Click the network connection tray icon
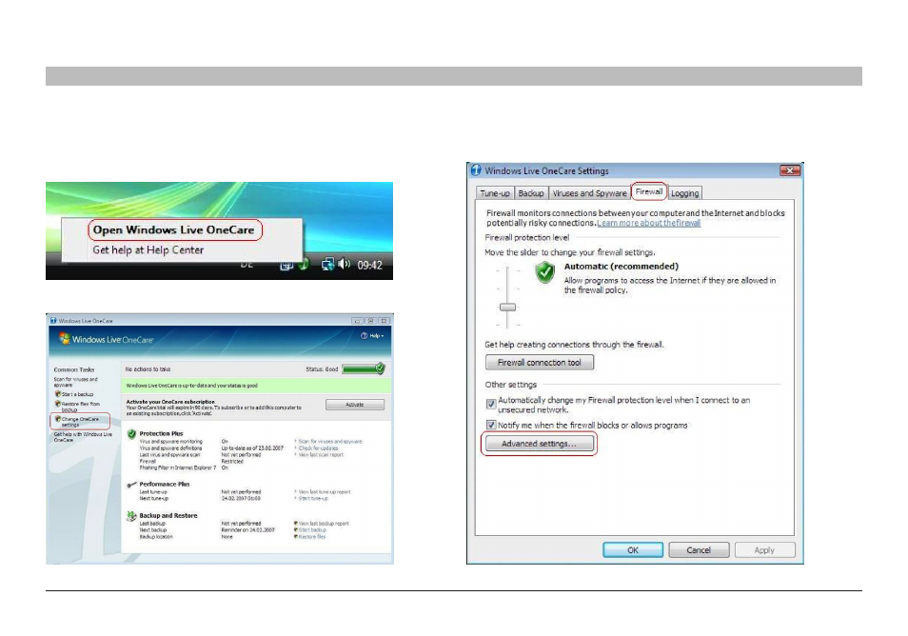The height and width of the screenshot is (636, 908). point(327,265)
